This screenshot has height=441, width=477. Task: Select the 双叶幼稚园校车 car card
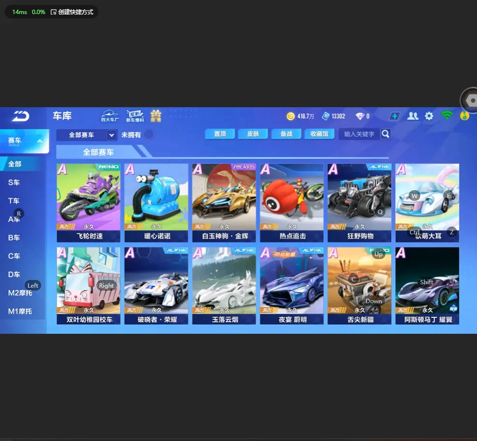[x=89, y=286]
